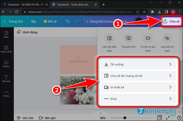Switch to Taimienphi - Tranh ghép ảnh tab

pyautogui.click(x=72, y=5)
